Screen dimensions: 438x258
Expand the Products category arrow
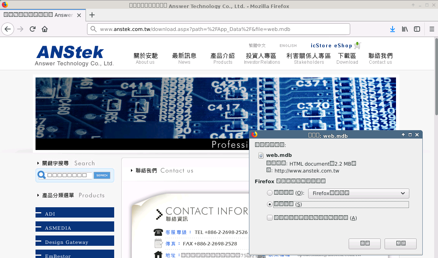[x=38, y=195]
